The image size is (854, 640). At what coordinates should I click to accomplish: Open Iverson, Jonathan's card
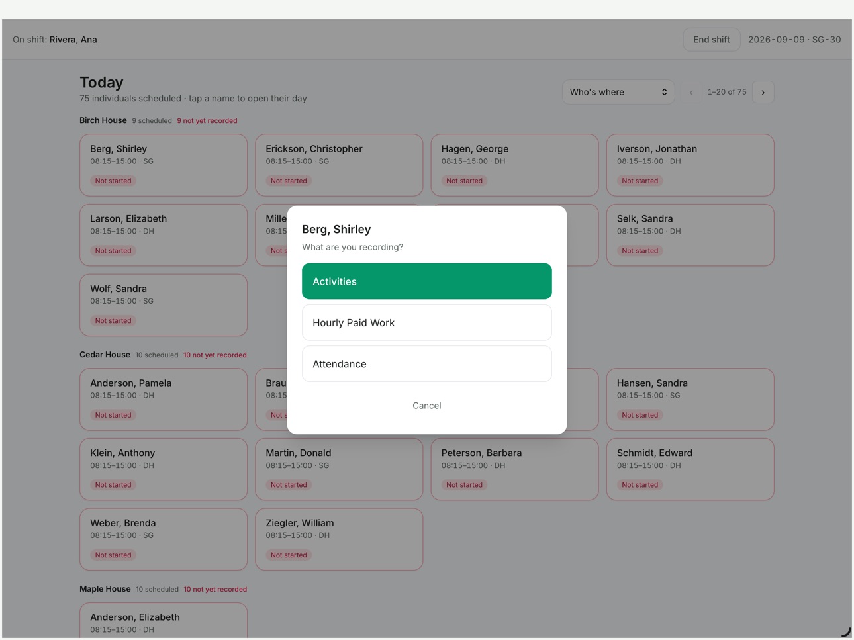tap(690, 165)
